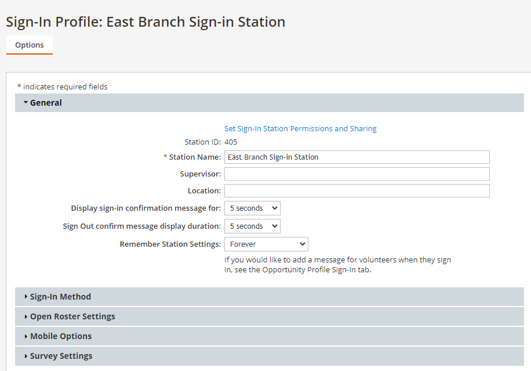Click the arrow beside Mobile Options

click(x=26, y=336)
